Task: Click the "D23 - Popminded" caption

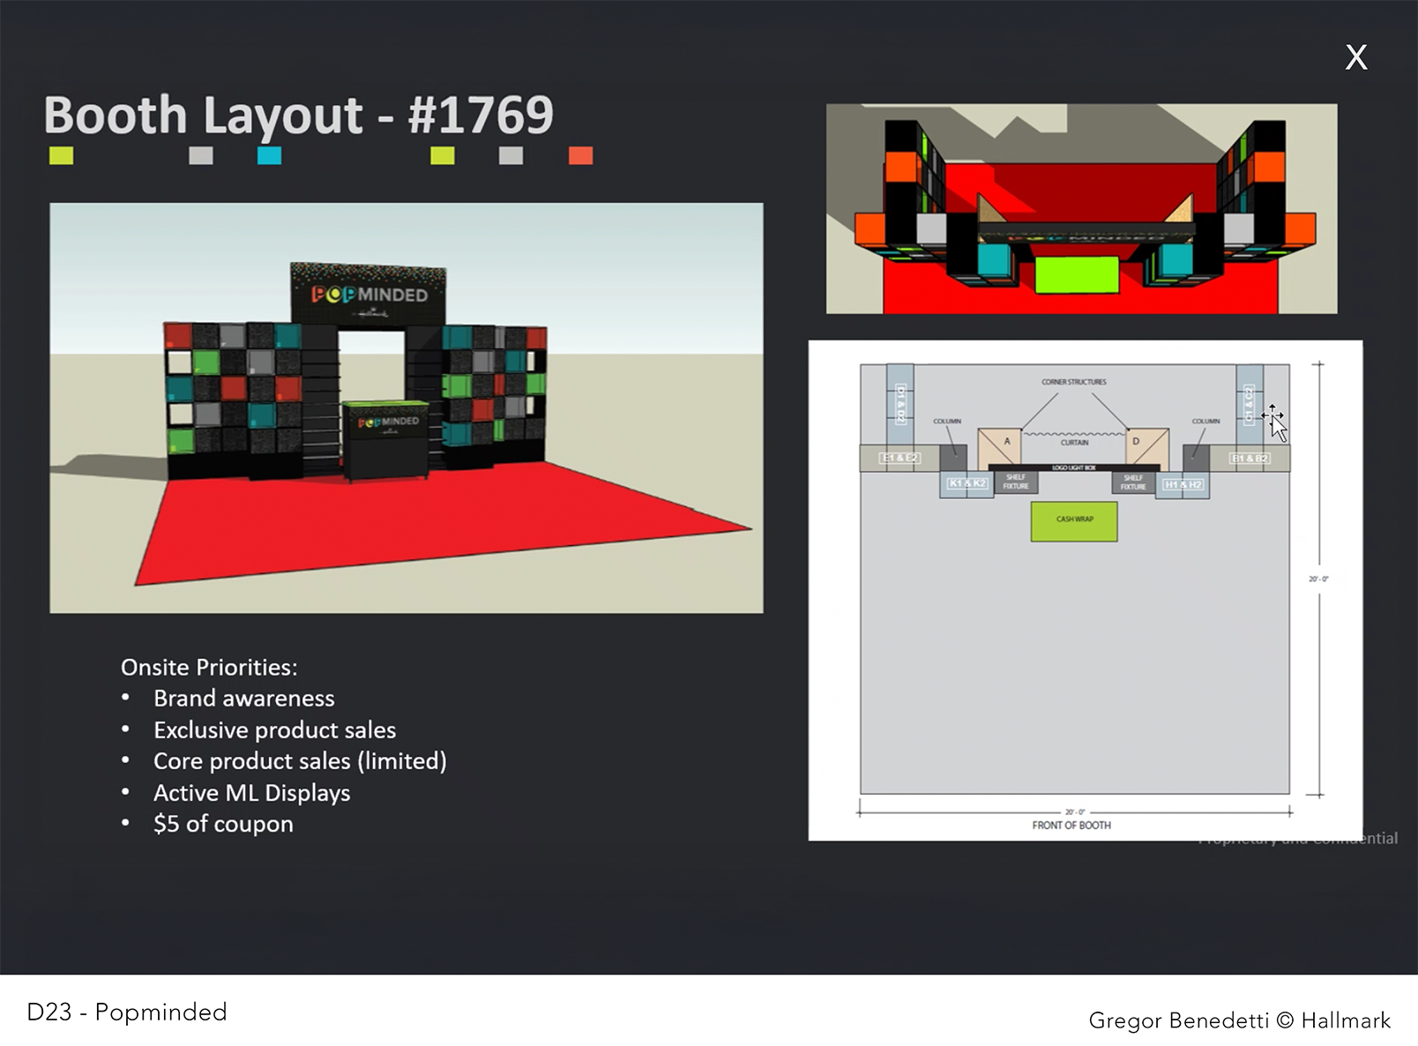Action: [x=127, y=1012]
